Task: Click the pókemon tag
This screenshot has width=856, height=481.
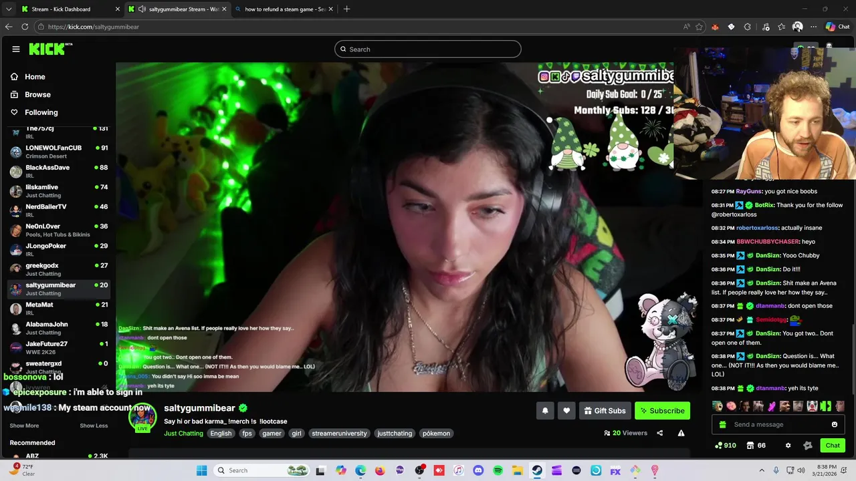Action: coord(436,433)
